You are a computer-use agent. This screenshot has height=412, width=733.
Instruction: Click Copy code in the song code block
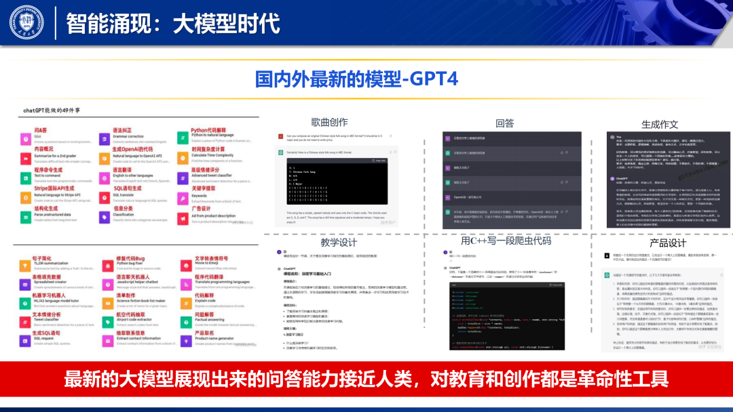379,161
